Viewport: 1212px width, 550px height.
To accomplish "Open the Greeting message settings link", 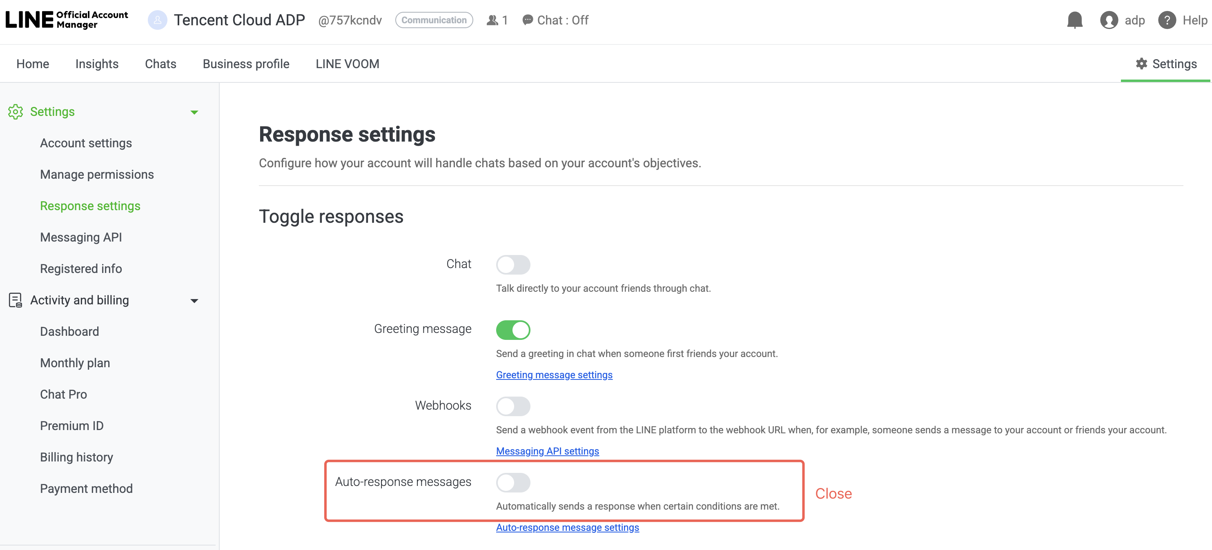I will pos(554,375).
